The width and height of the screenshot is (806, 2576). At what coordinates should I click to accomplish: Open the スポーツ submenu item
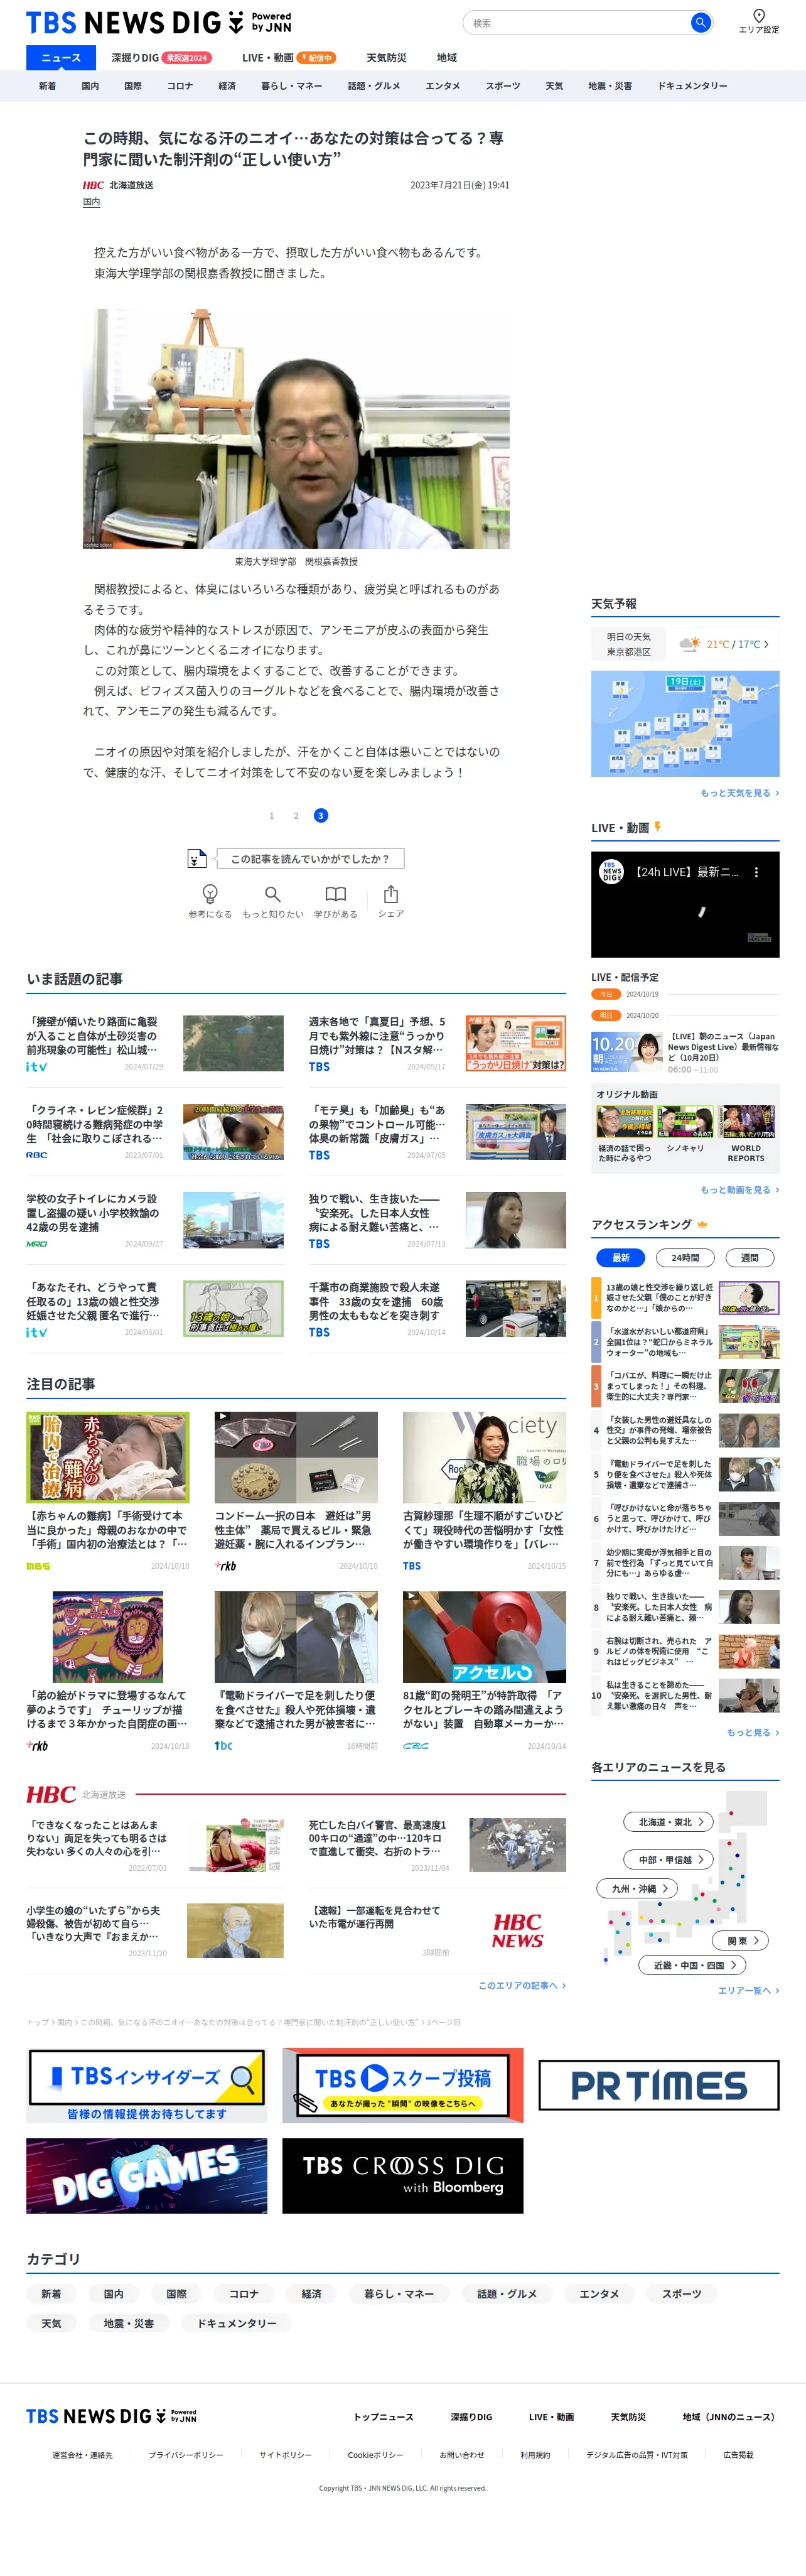[503, 86]
